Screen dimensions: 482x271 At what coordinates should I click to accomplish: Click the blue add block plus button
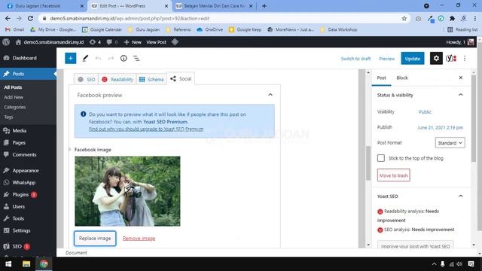pyautogui.click(x=70, y=58)
